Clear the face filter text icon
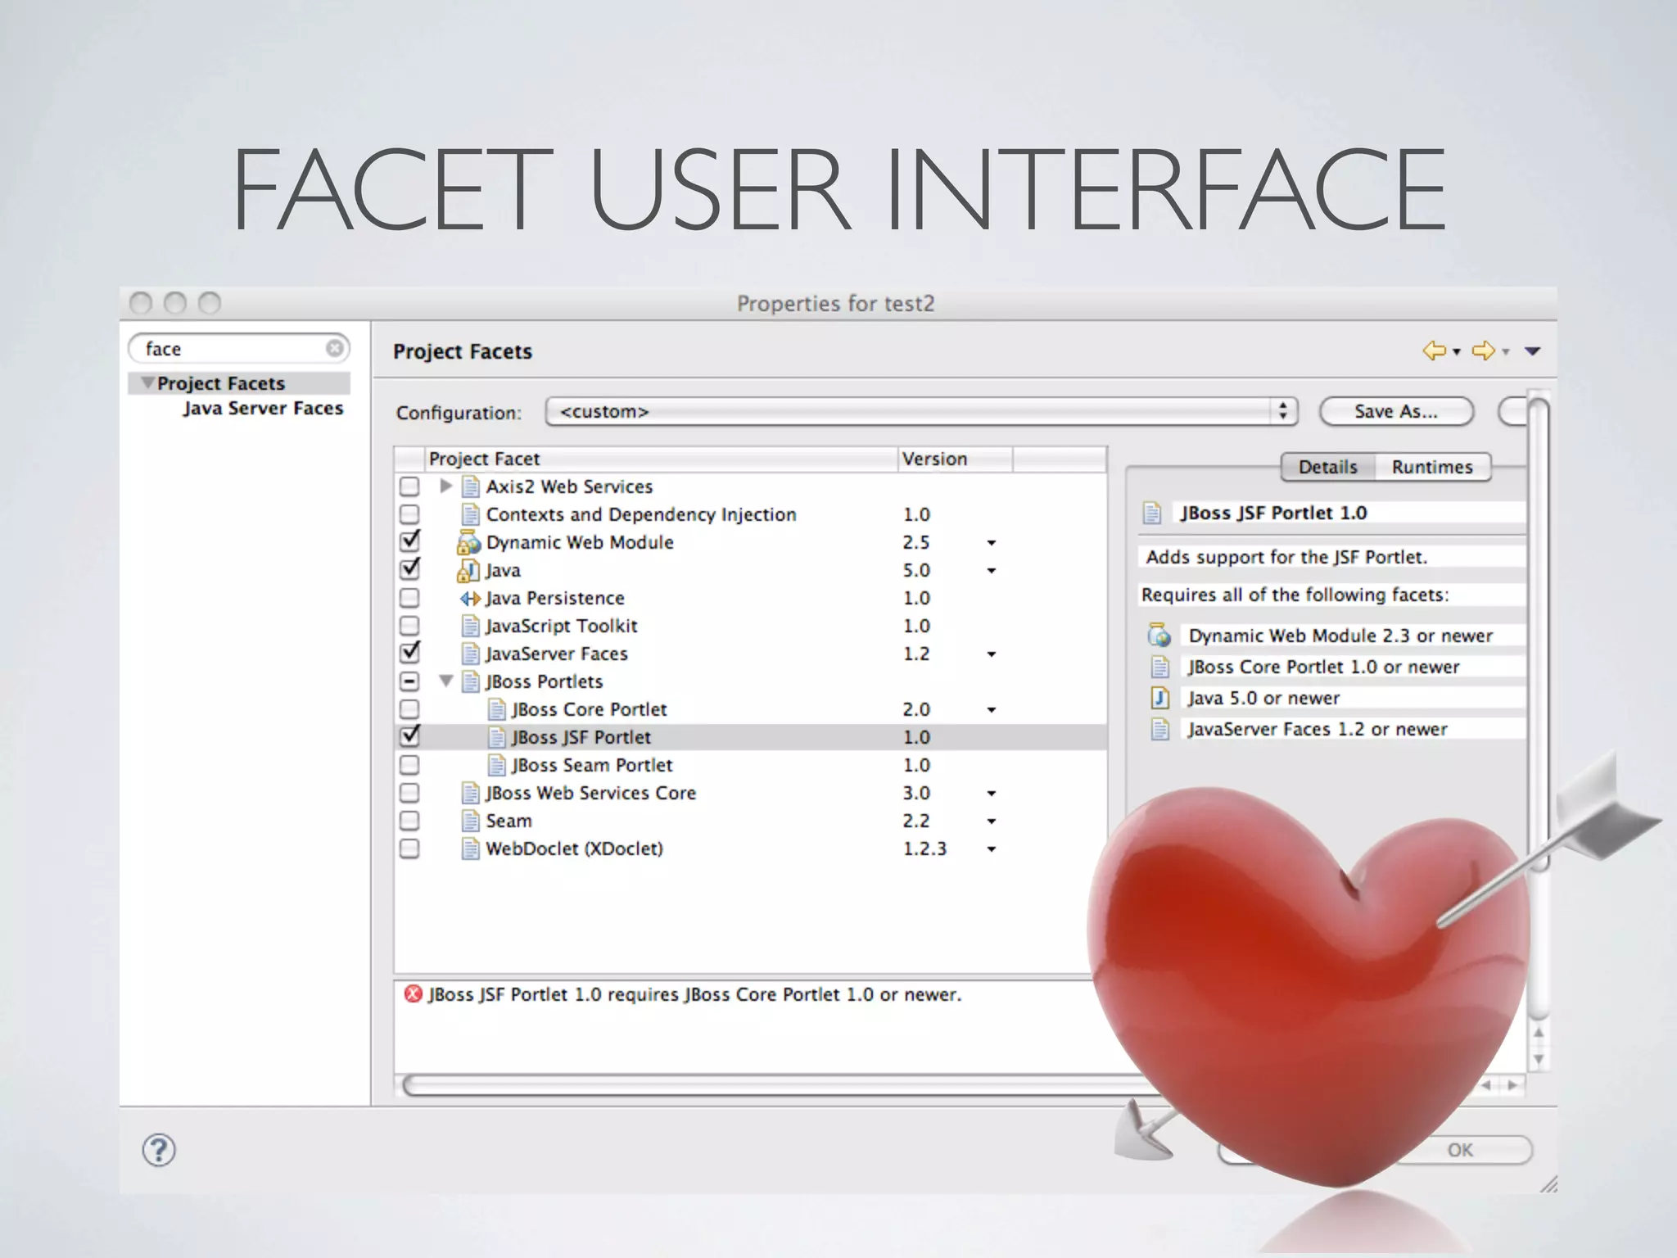Screen dimensions: 1677x1258 pyautogui.click(x=334, y=349)
